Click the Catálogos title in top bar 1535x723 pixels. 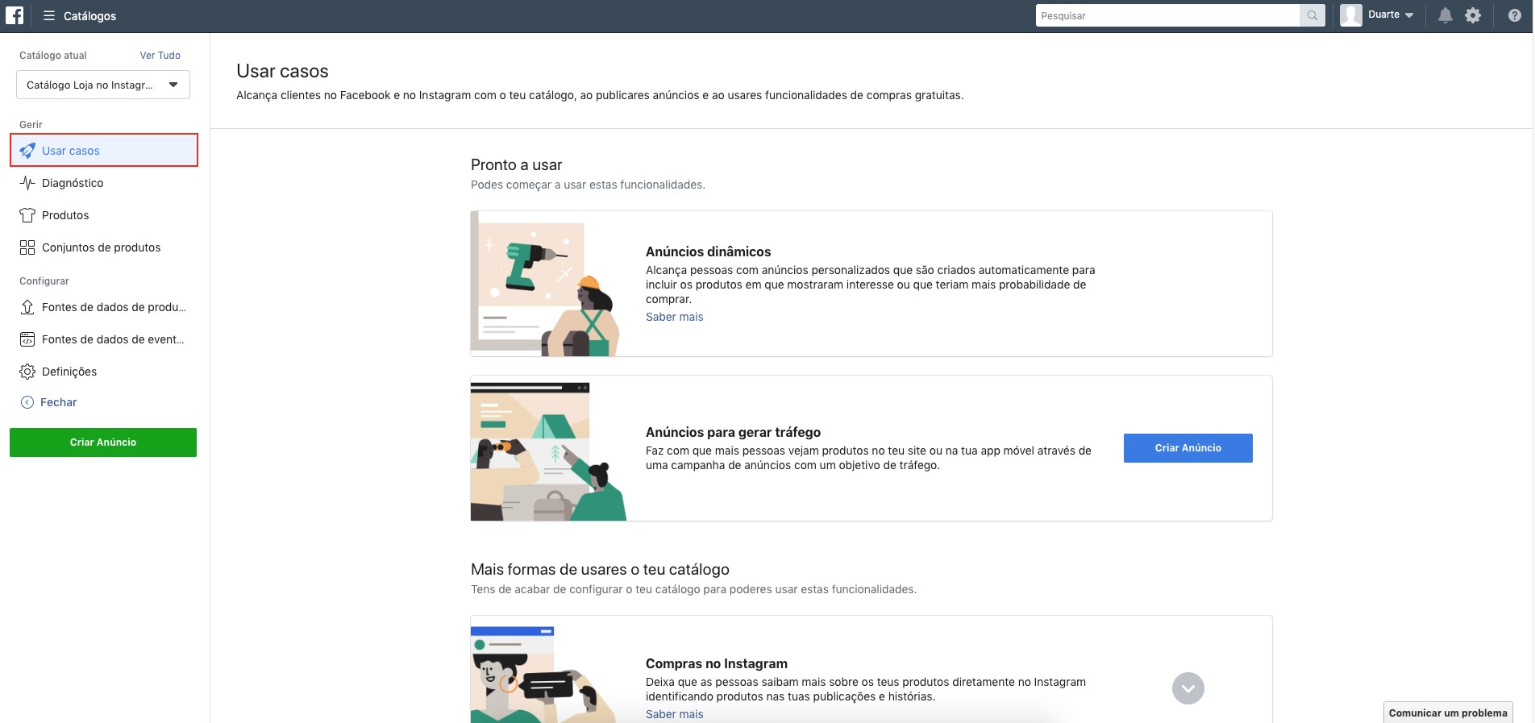(x=89, y=15)
